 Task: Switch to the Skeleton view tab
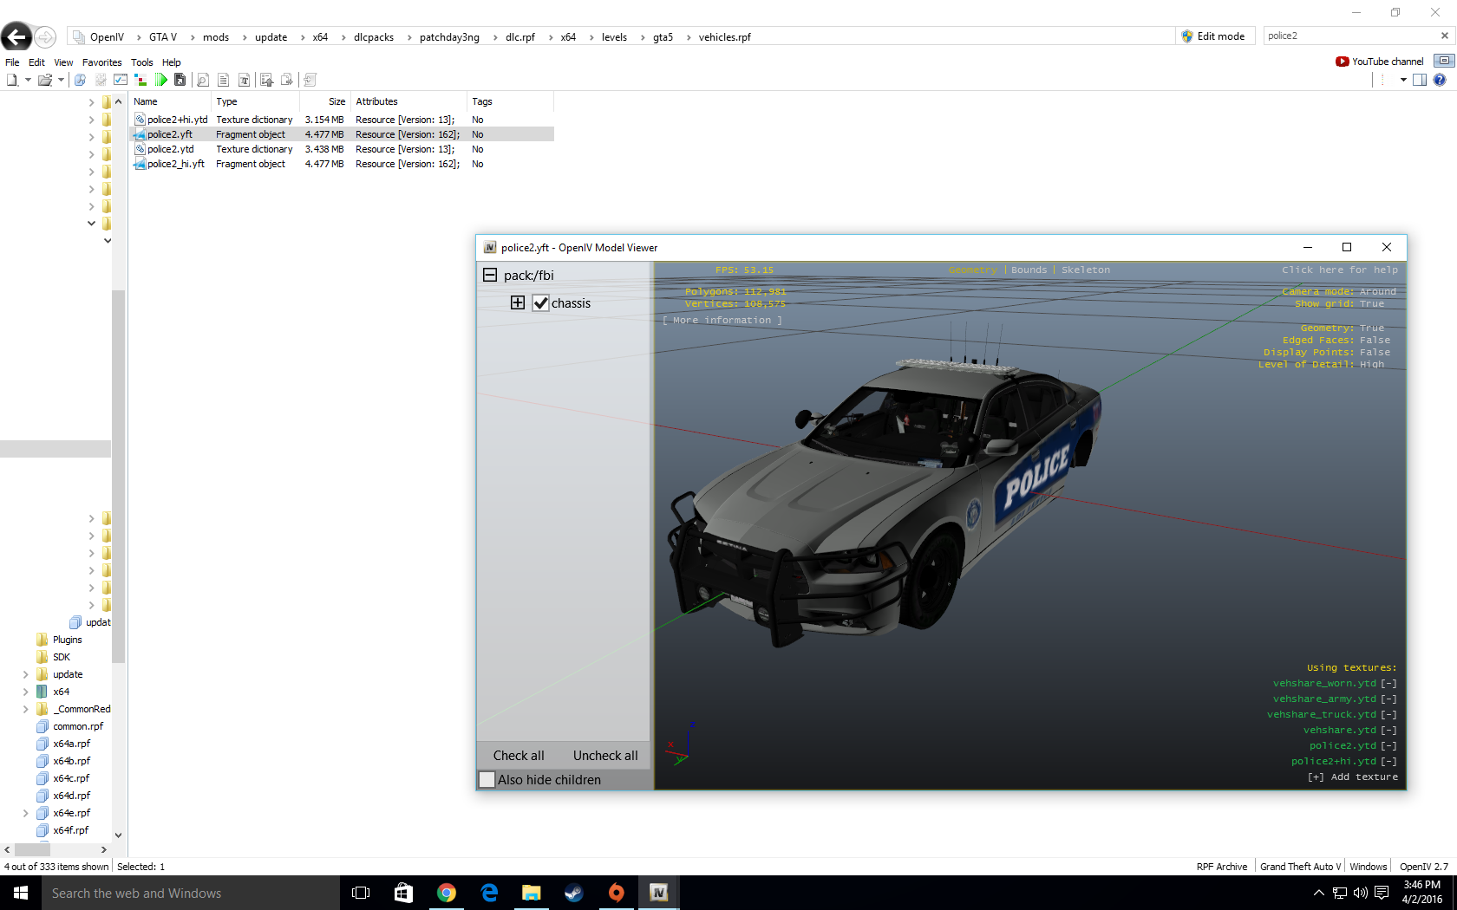tap(1086, 270)
